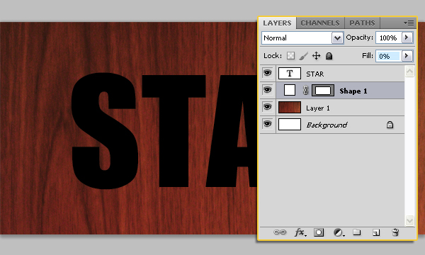Viewport: 425px width, 255px height.
Task: Select the STAR layer name
Action: (x=315, y=74)
